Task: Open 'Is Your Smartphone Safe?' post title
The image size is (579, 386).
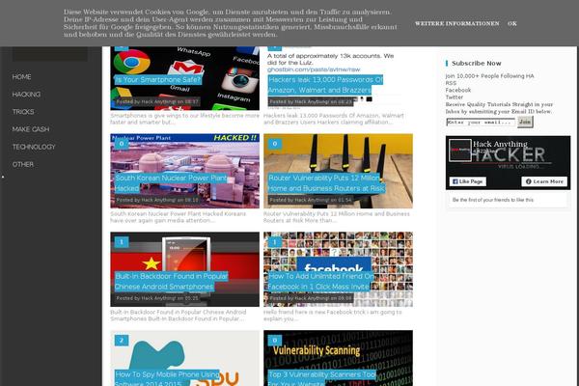Action: click(157, 79)
